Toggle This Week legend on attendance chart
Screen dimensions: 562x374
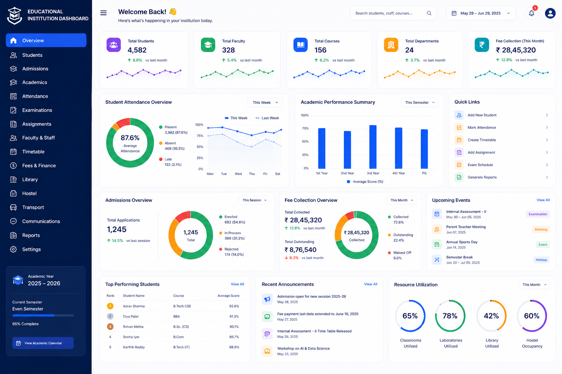coord(236,118)
